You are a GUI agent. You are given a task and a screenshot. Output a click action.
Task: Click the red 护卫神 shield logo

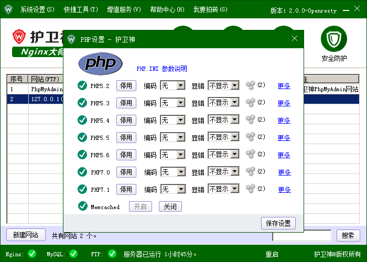[19, 37]
